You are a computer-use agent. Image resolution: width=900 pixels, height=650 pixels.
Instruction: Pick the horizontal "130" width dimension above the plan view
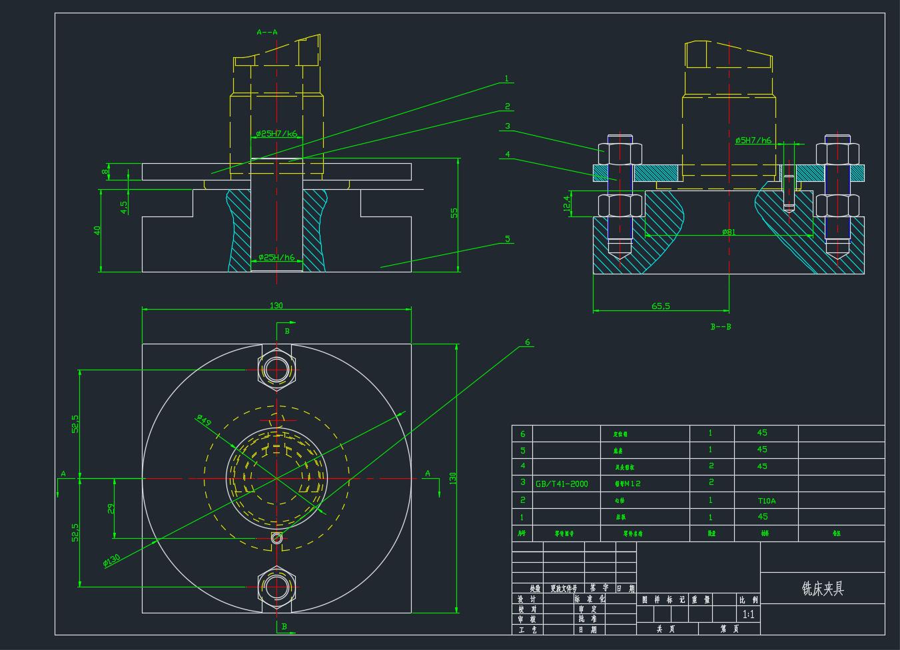(x=276, y=306)
